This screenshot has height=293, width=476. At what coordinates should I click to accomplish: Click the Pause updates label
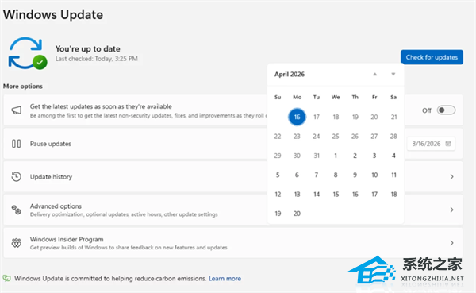point(51,144)
